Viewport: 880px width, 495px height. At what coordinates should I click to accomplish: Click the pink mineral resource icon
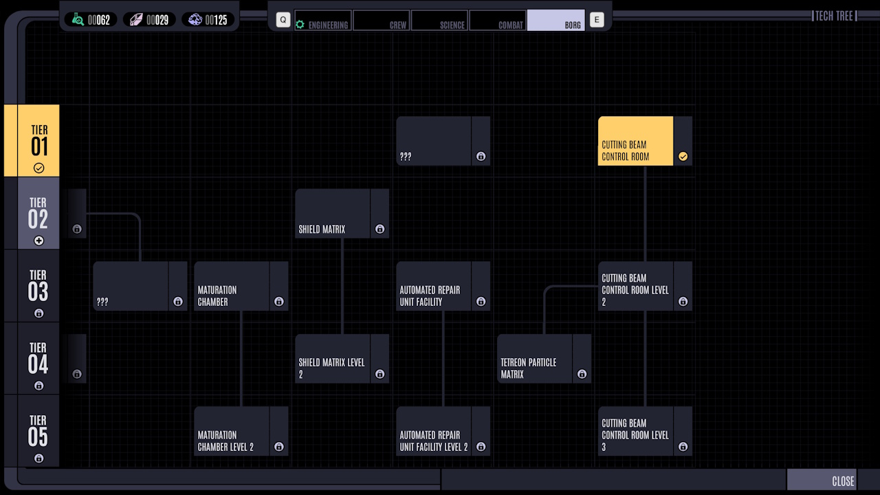pos(135,19)
